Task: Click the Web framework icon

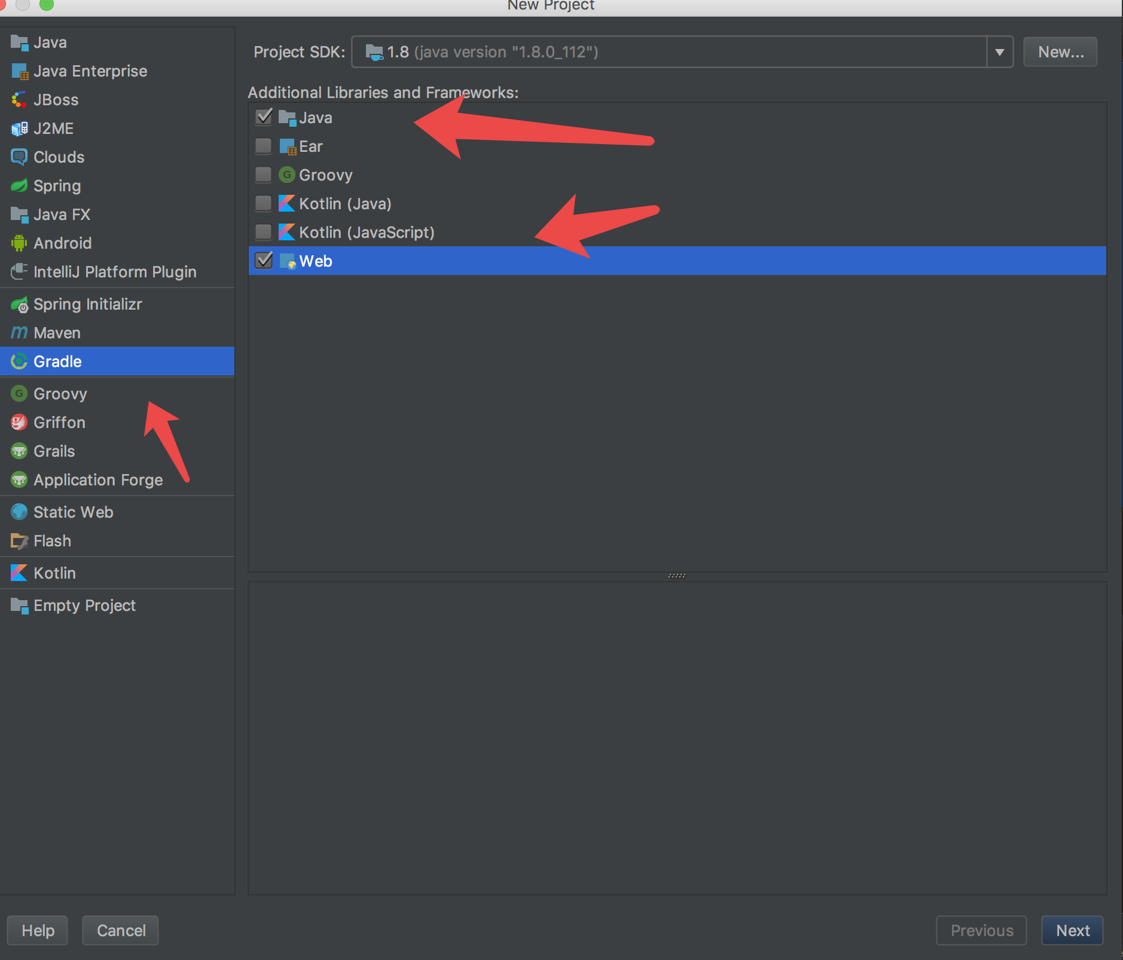Action: 287,261
